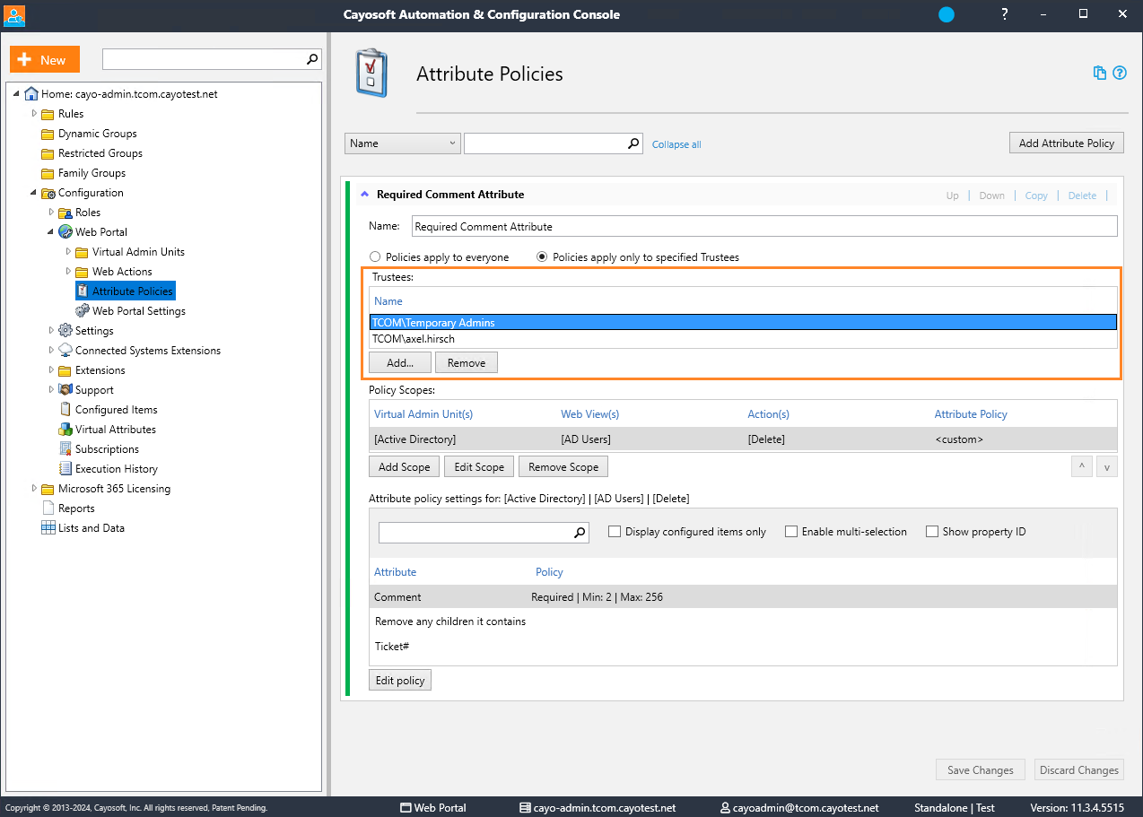Remove the selected trustee
This screenshot has width=1143, height=817.
coord(467,362)
